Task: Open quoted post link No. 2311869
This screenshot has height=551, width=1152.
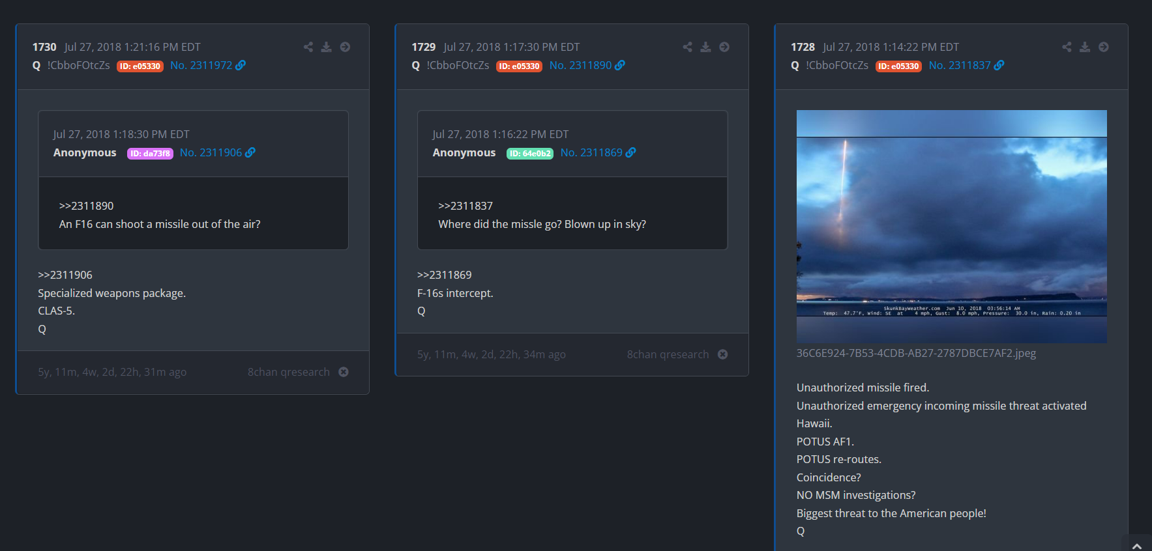Action: [591, 152]
